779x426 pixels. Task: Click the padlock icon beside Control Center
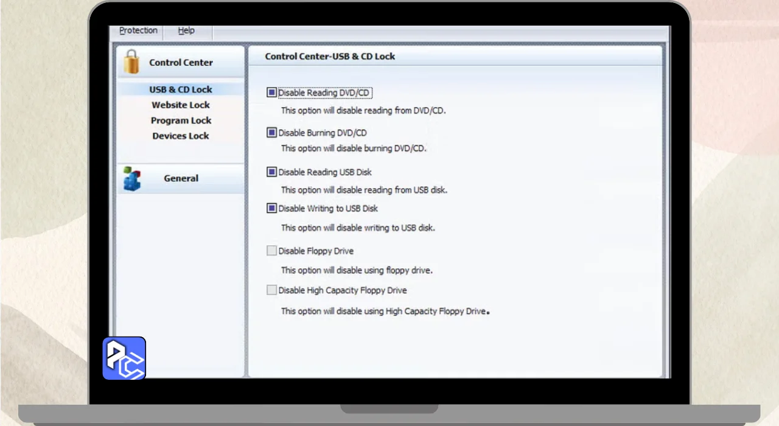pos(131,61)
